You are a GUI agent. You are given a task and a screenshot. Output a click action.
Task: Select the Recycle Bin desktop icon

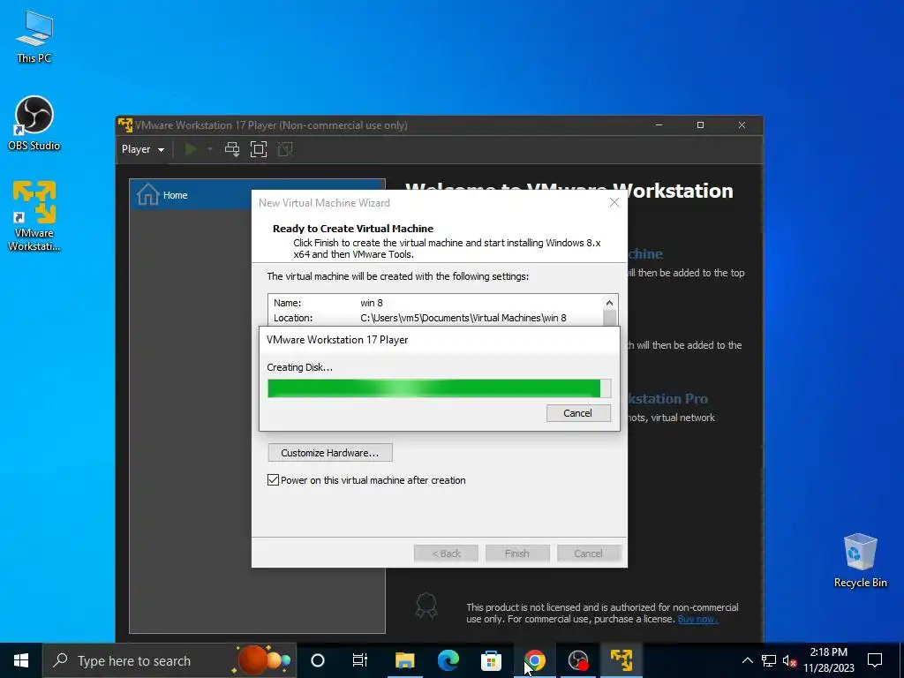tap(860, 561)
